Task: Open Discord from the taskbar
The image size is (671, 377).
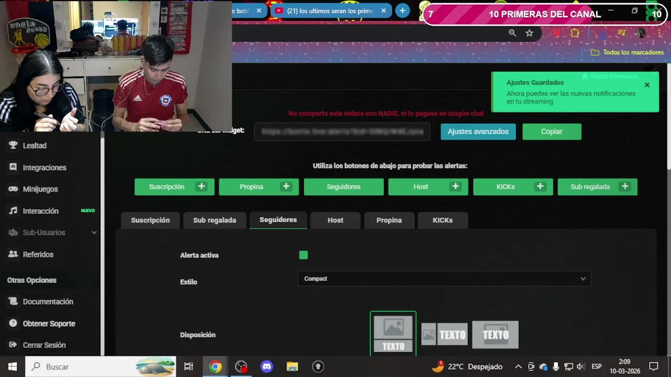Action: pos(267,367)
